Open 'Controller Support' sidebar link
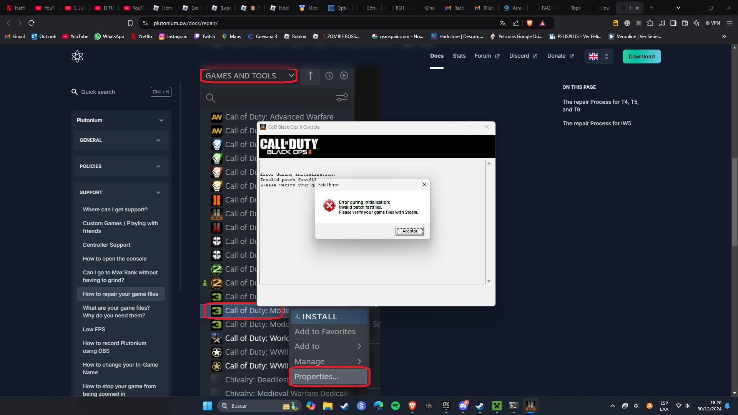The image size is (738, 415). tap(106, 245)
